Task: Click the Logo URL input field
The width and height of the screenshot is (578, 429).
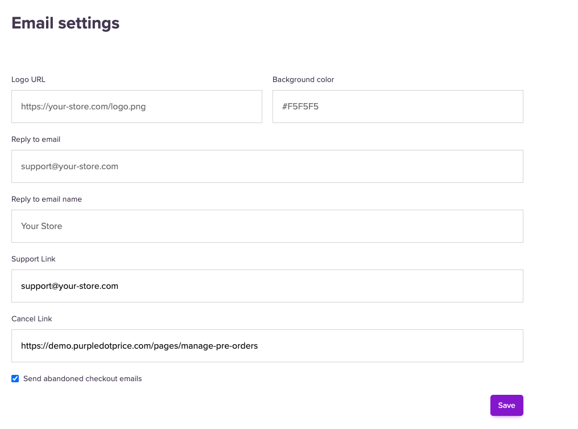Action: [137, 107]
